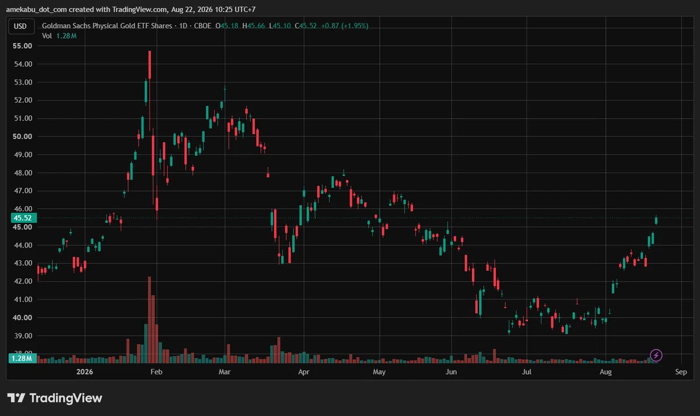This screenshot has height=416, width=700.
Task: Click the 43.00 price axis label
Action: [x=23, y=263]
